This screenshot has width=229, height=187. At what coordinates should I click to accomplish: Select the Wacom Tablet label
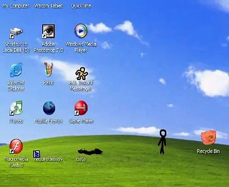(x=48, y=6)
